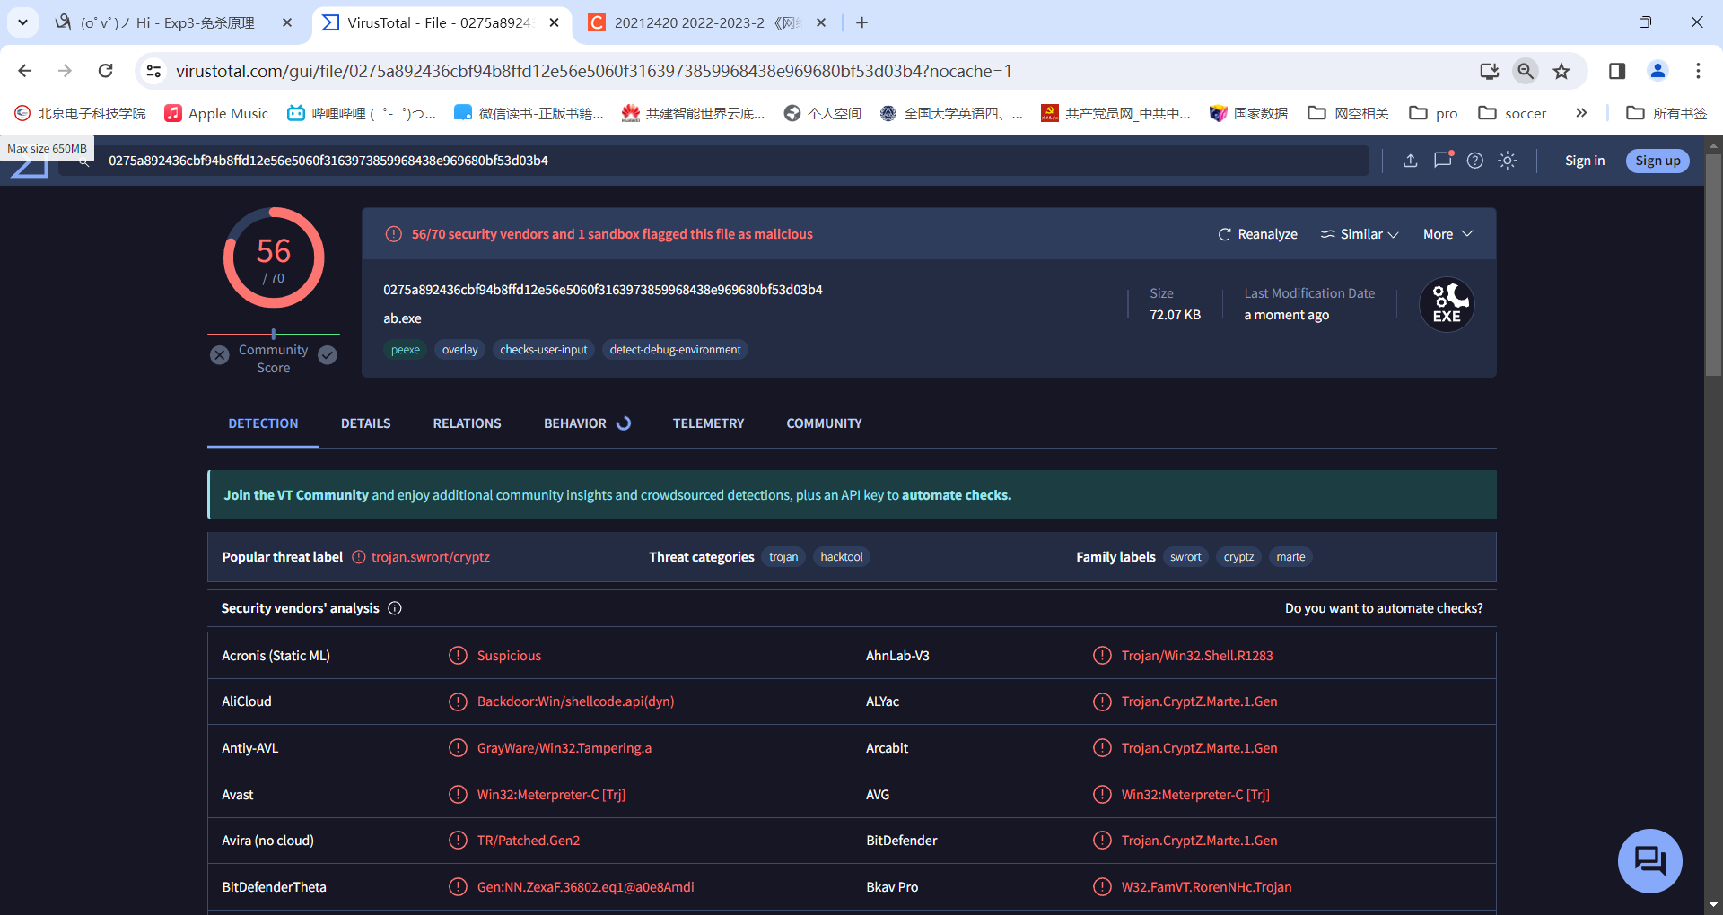
Task: Click the Sign in link
Action: [x=1585, y=161]
